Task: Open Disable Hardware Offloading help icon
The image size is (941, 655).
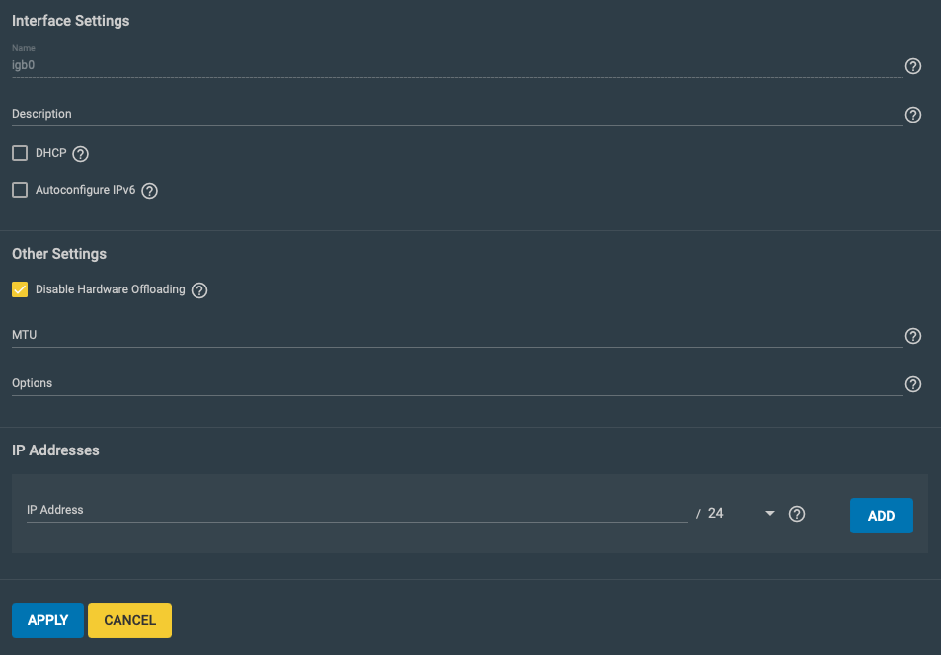Action: 199,290
